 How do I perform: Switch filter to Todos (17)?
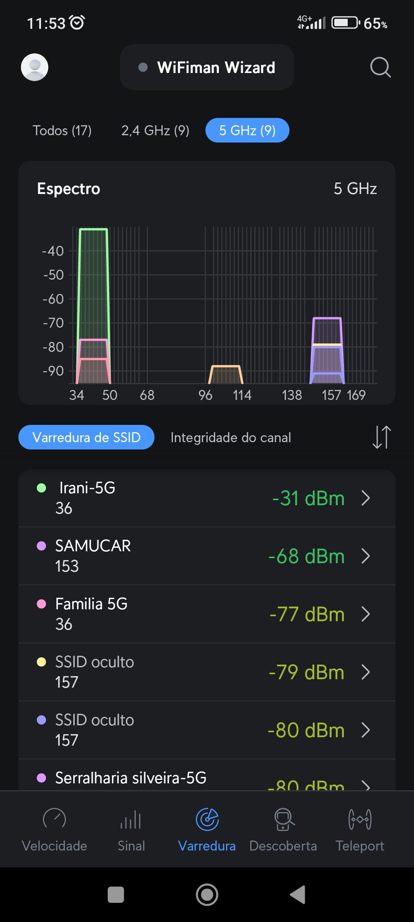tap(62, 131)
